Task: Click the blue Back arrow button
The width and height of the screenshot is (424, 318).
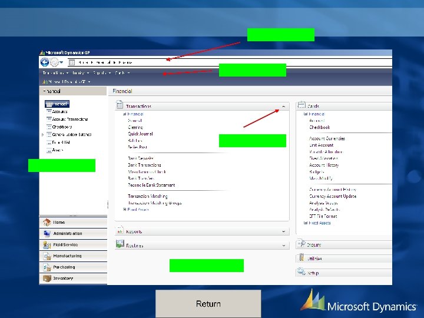Action: [x=45, y=62]
